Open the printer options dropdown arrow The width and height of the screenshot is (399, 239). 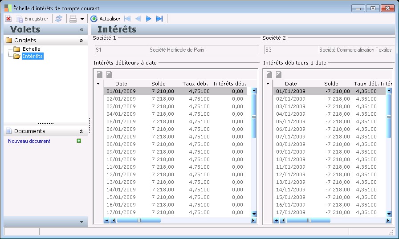click(x=82, y=19)
